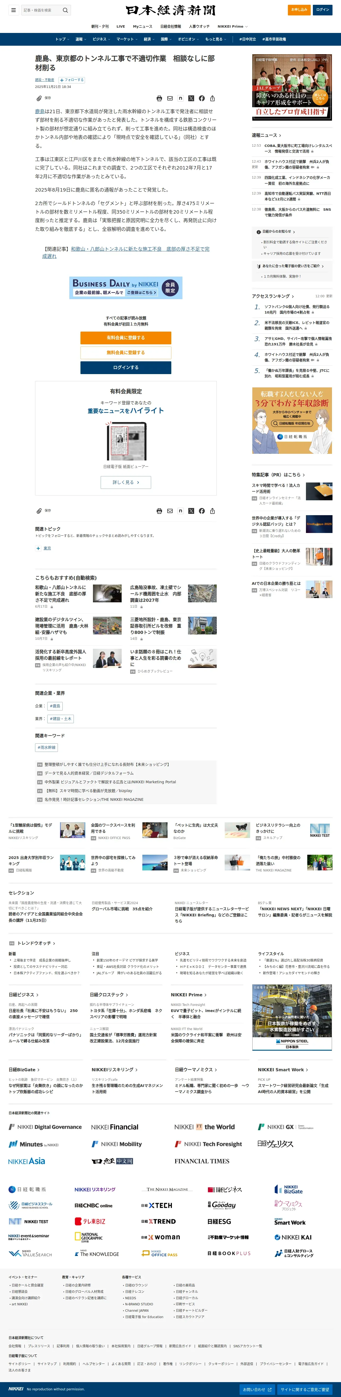Click 詳しく見る button
The width and height of the screenshot is (341, 1397).
pyautogui.click(x=126, y=482)
